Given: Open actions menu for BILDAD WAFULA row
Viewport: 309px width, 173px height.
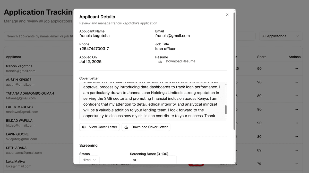Looking at the screenshot, I should (296, 123).
